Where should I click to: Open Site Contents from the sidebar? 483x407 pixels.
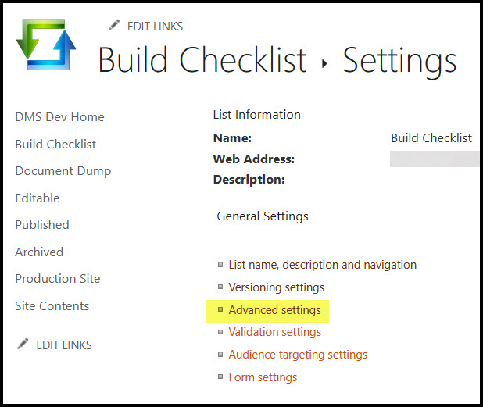[52, 306]
